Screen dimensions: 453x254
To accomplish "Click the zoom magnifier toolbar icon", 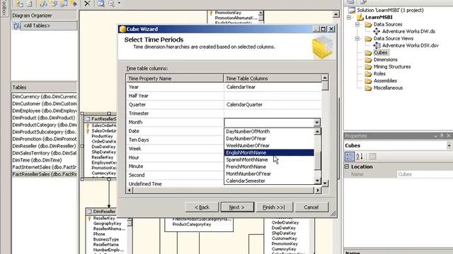I will tap(111, 4).
